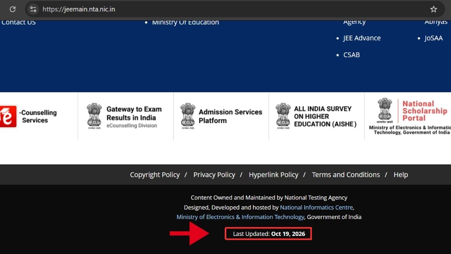Click the emblem beside National Scholarship Portal
This screenshot has height=254, width=451.
[385, 110]
